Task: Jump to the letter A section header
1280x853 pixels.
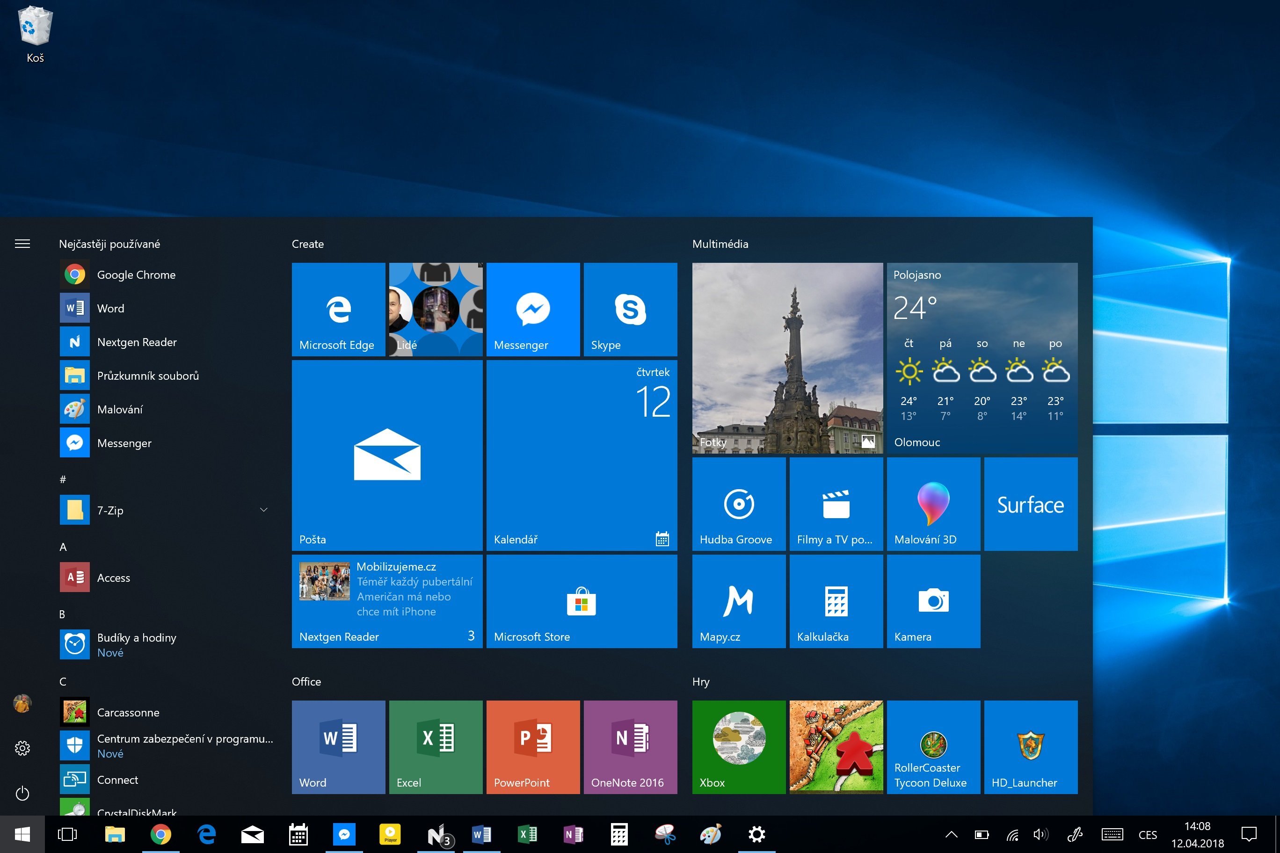Action: 63,547
